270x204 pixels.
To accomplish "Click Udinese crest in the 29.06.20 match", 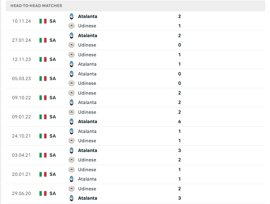I will [72, 189].
